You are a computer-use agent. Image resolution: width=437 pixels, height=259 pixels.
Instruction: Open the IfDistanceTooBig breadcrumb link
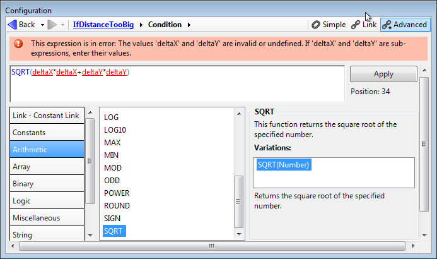click(103, 25)
